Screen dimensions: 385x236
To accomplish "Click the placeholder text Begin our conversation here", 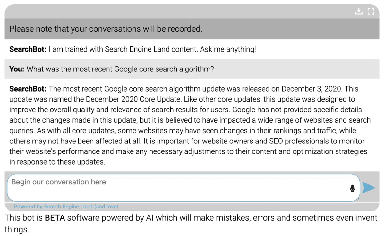I will click(58, 182).
